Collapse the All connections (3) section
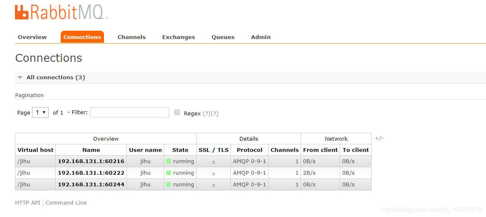This screenshot has height=217, width=486. pos(55,78)
